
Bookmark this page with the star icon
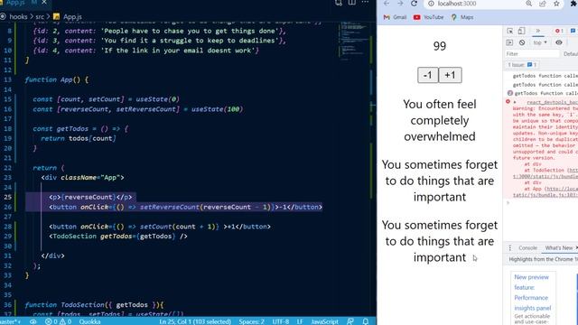(556, 4)
